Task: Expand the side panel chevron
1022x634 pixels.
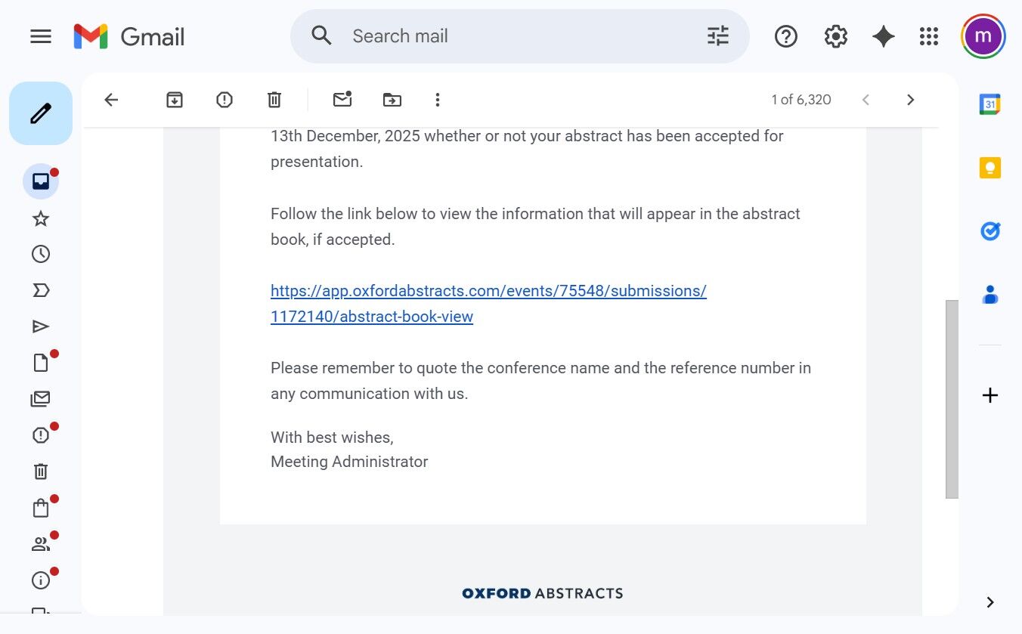Action: pyautogui.click(x=990, y=602)
